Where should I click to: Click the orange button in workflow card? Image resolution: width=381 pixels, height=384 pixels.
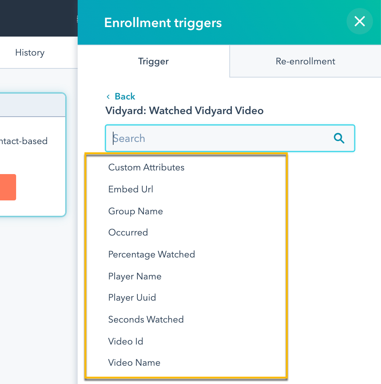pos(7,187)
